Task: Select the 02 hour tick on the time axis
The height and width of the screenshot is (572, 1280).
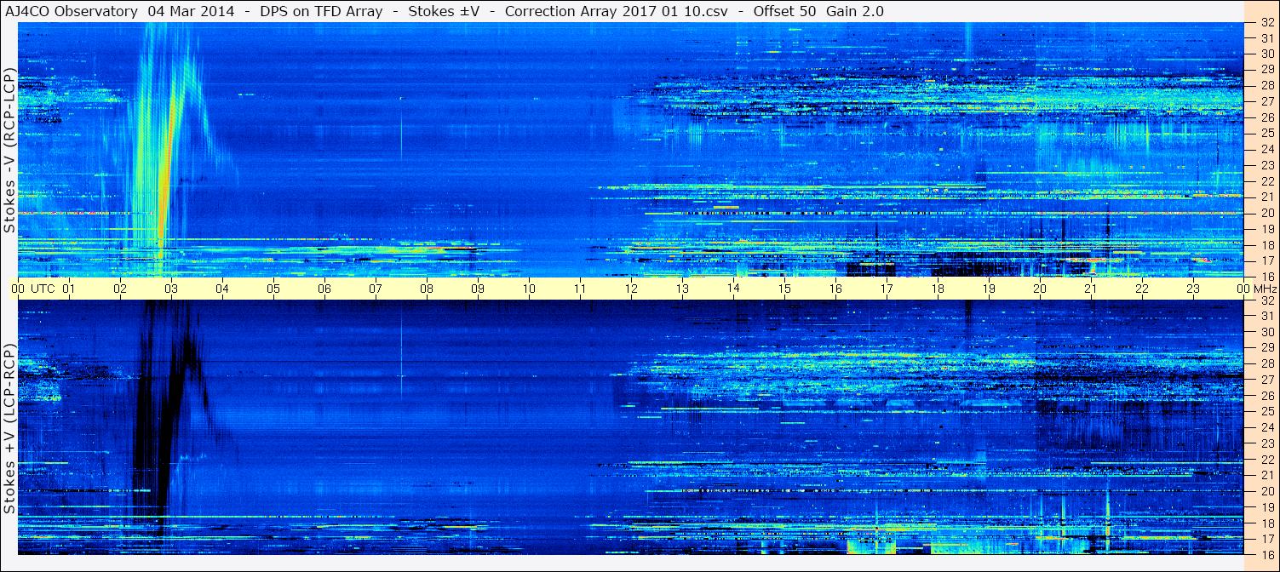Action: coord(120,289)
